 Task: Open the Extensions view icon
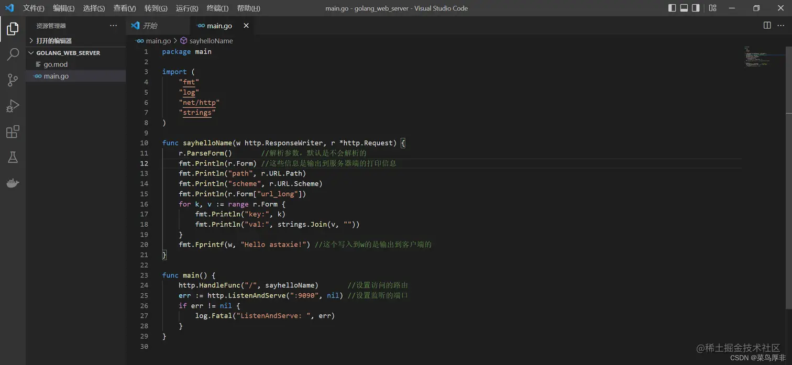coord(13,131)
